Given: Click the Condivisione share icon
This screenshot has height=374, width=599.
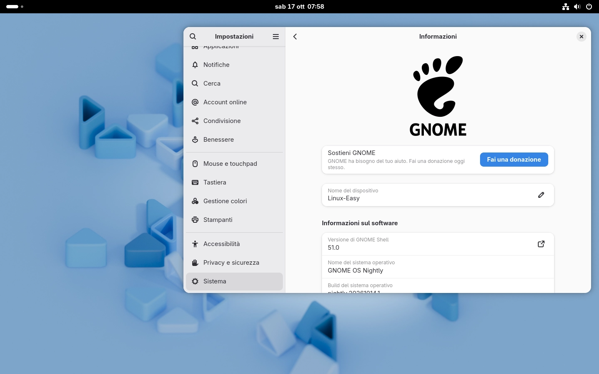Looking at the screenshot, I should (195, 121).
